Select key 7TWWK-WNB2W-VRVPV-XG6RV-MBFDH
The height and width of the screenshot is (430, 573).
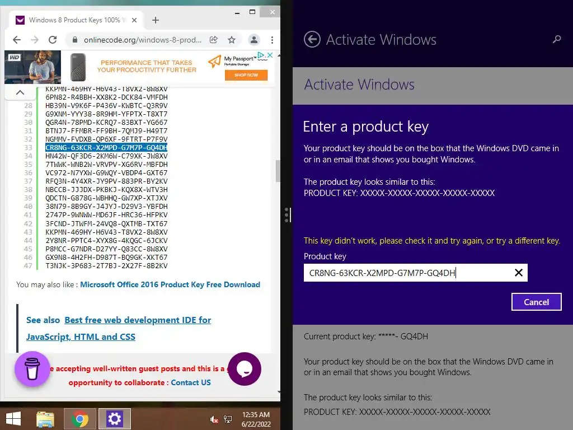tap(106, 165)
